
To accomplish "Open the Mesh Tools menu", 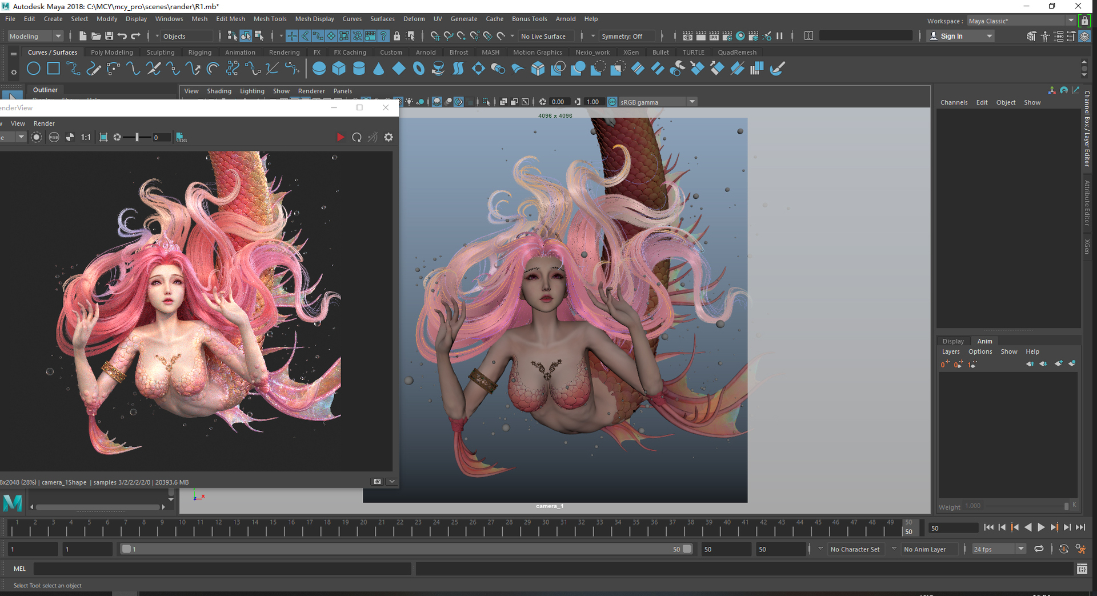I will pos(270,19).
